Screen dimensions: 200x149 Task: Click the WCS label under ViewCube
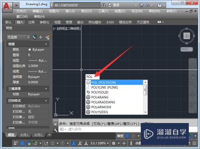[186, 49]
